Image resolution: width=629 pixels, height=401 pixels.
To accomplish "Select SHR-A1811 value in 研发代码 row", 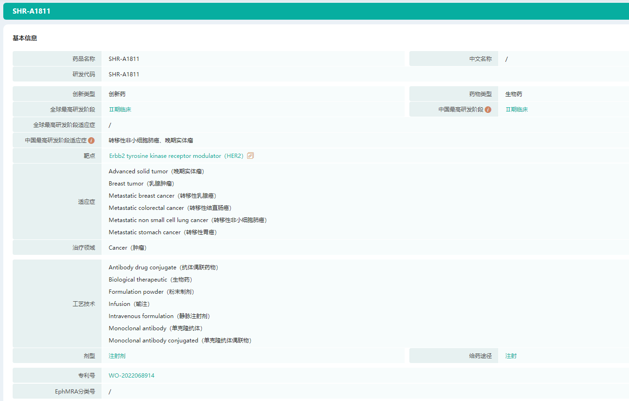I will [x=124, y=74].
